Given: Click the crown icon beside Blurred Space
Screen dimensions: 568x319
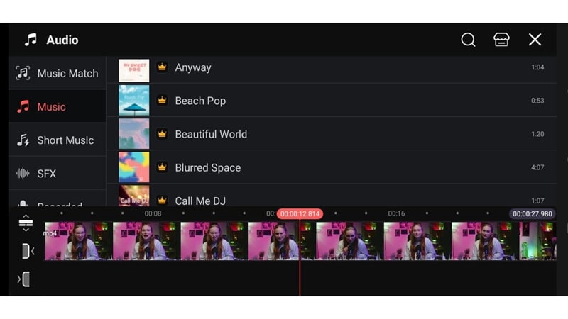Looking at the screenshot, I should pos(162,167).
